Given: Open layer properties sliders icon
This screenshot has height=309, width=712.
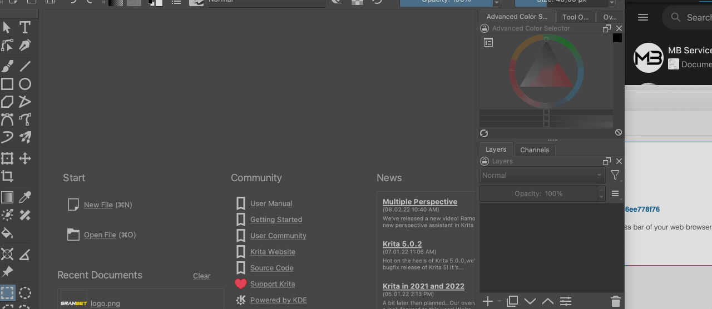Looking at the screenshot, I should point(566,301).
